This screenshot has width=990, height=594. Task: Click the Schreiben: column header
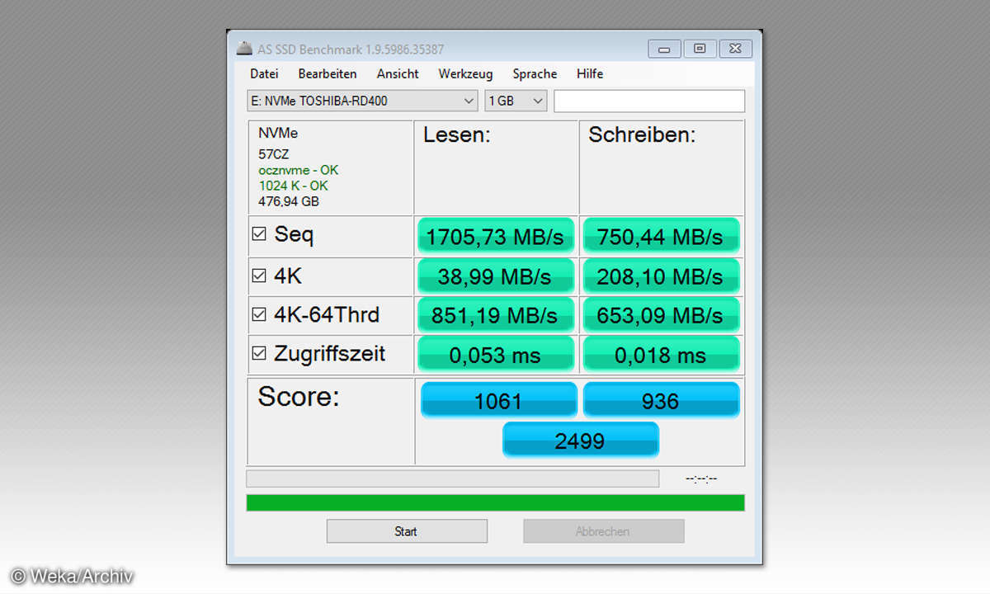pyautogui.click(x=642, y=135)
